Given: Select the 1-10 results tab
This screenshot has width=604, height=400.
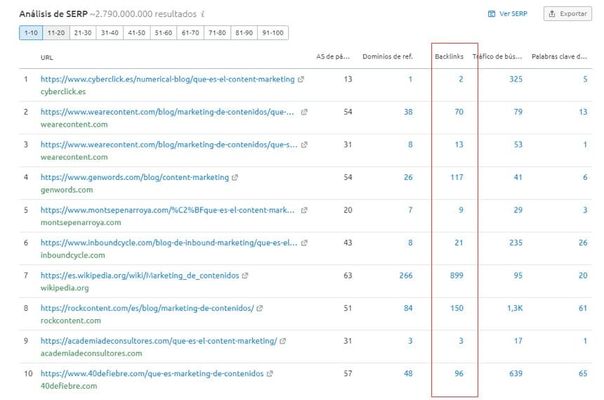Looking at the screenshot, I should [x=31, y=33].
